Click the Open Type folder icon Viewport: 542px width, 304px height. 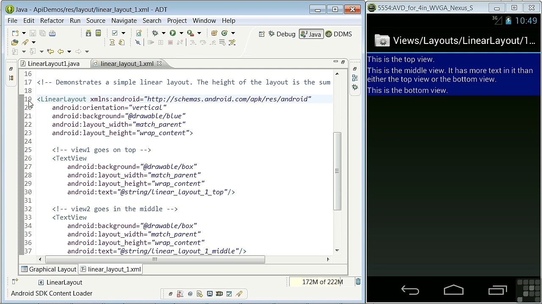[15, 42]
